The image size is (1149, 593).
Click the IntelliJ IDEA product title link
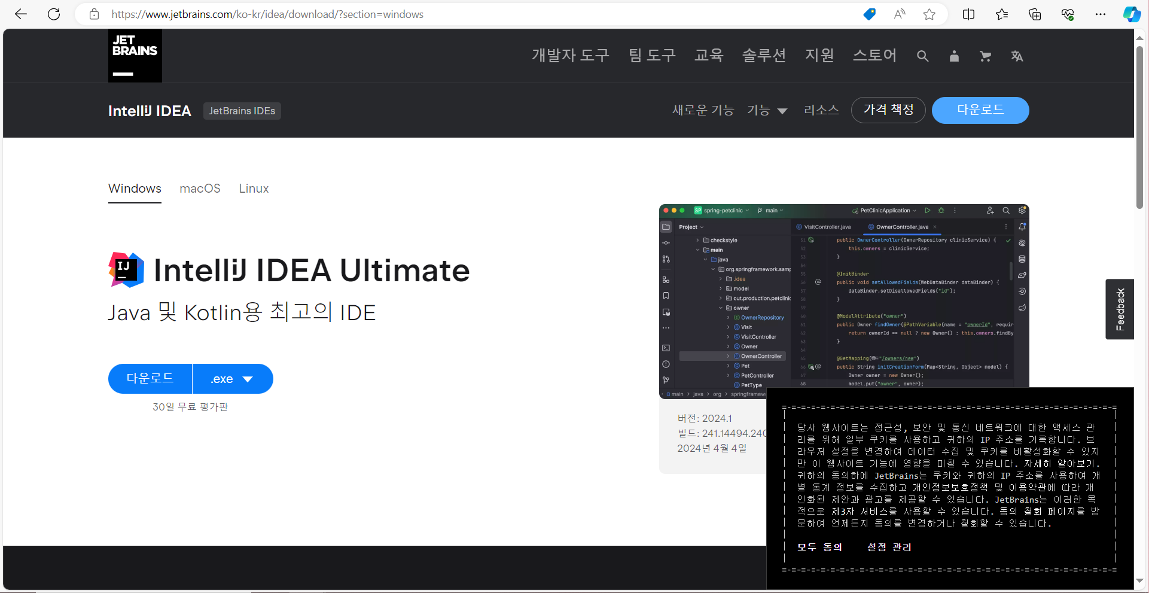click(x=150, y=111)
